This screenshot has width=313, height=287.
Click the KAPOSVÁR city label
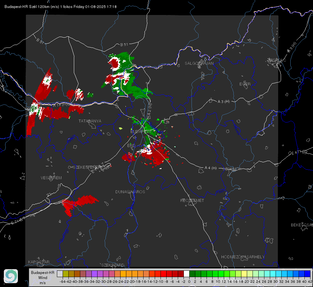[x=39, y=262]
